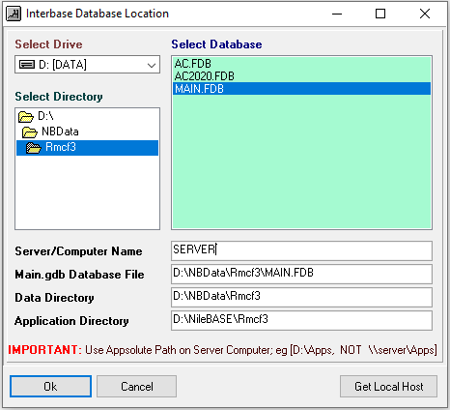This screenshot has height=410, width=450.
Task: Select the Rmcf3 directory label
Action: (x=61, y=147)
